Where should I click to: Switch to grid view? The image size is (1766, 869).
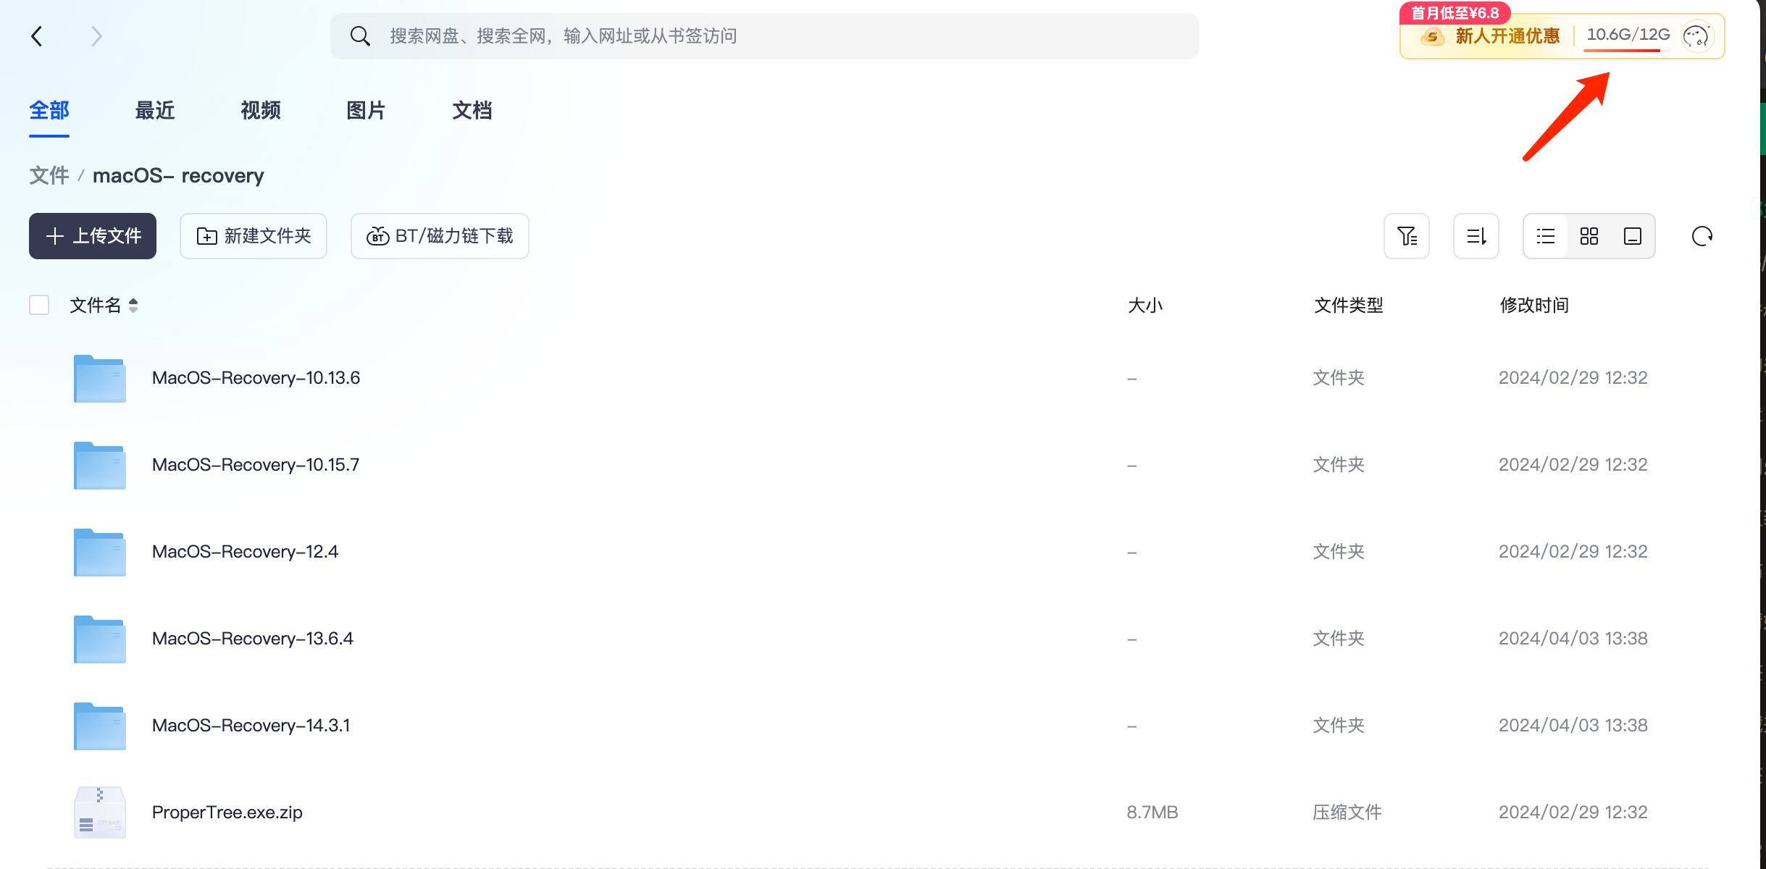[1589, 236]
